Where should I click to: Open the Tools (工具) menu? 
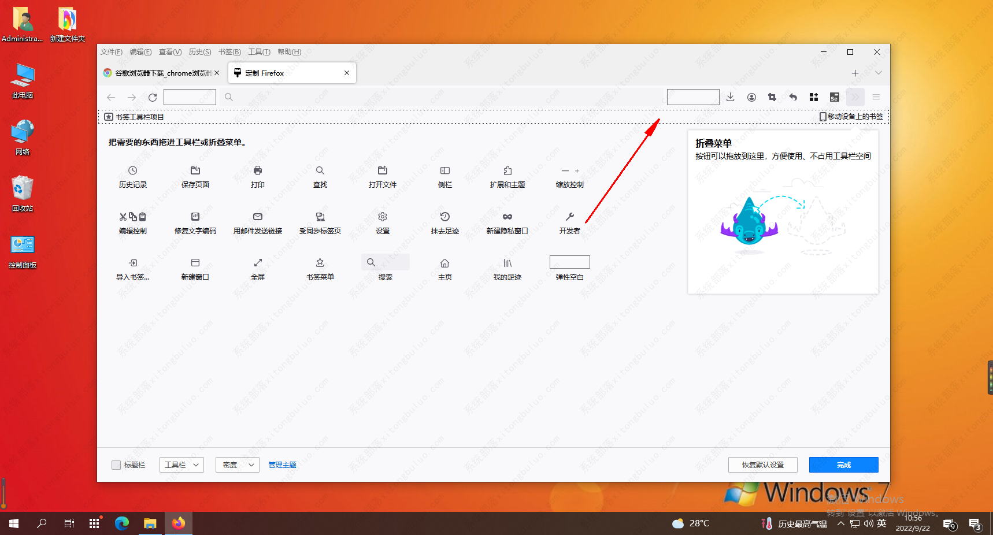(x=260, y=52)
